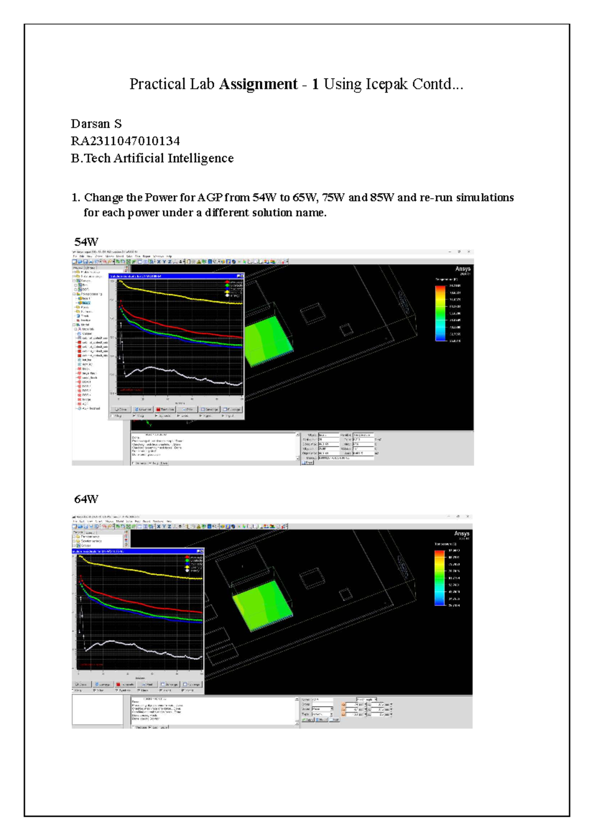Image resolution: width=594 pixels, height=840 pixels.
Task: Select the Z orientation icon in the 54W toolbar
Action: tap(170, 262)
